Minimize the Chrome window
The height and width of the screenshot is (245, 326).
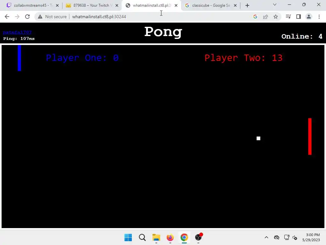(289, 4)
